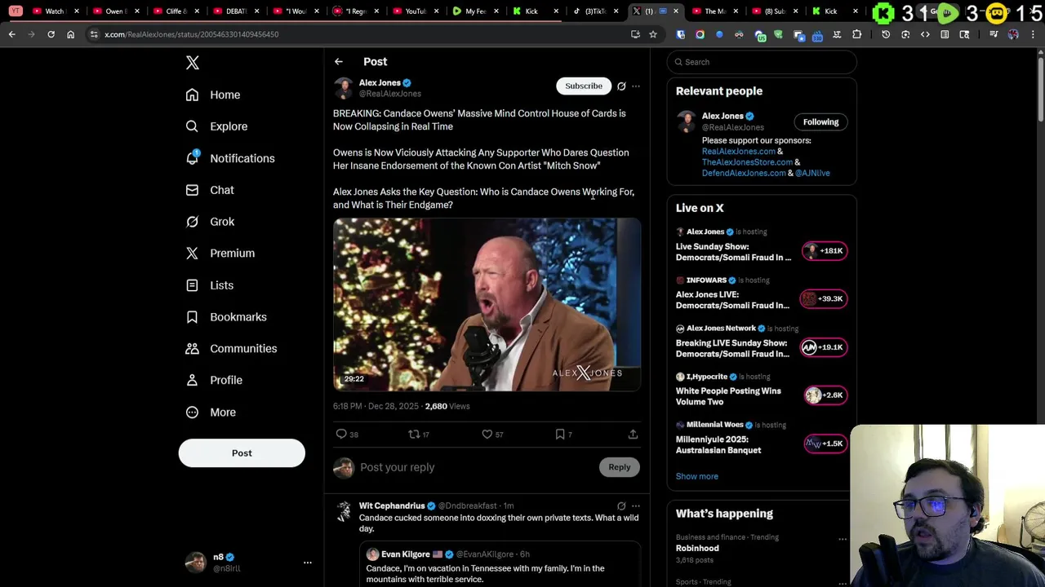Screen dimensions: 1045x587
Task: Open the browser extensions puzzle icon
Action: point(856,34)
